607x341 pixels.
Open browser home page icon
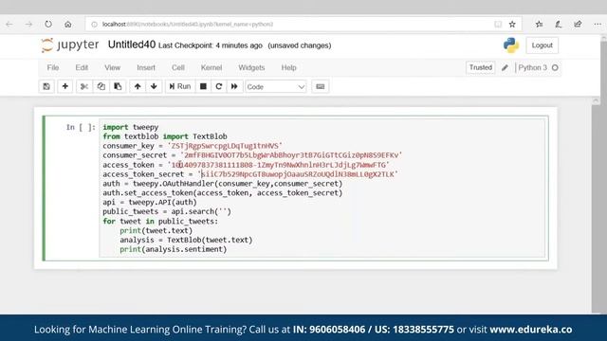[68, 25]
